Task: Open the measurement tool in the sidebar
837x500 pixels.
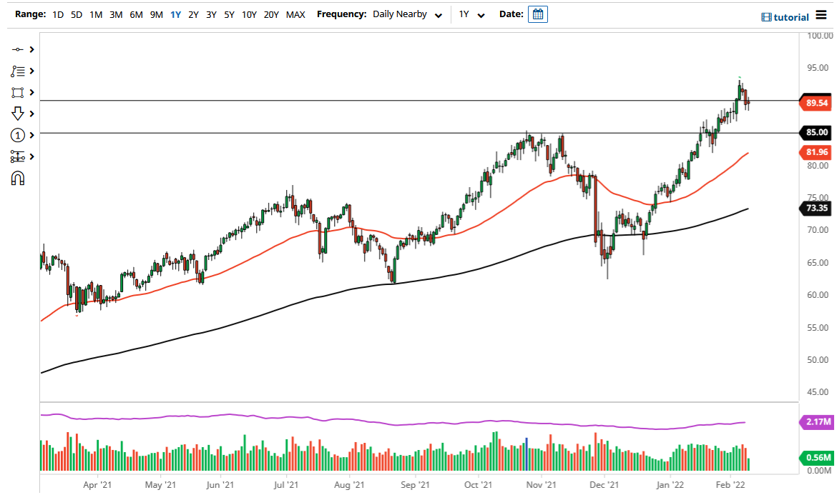Action: 16,156
